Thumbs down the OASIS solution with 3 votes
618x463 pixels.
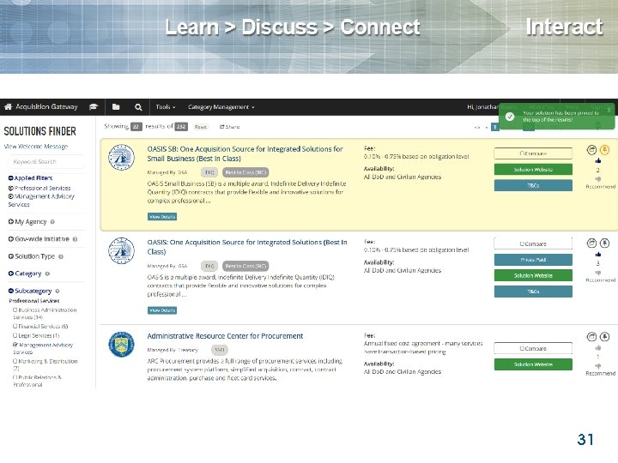tap(598, 273)
